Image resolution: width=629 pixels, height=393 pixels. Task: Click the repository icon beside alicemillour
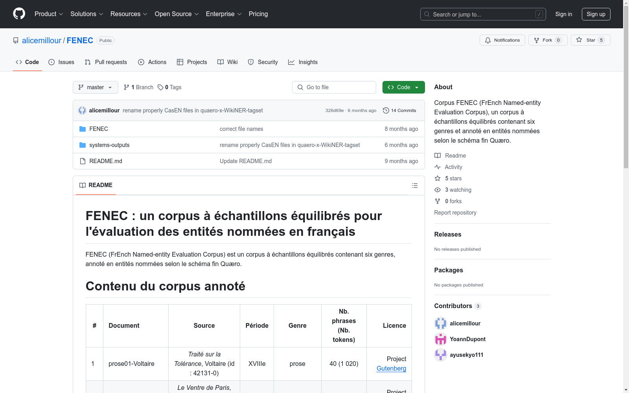(x=16, y=40)
